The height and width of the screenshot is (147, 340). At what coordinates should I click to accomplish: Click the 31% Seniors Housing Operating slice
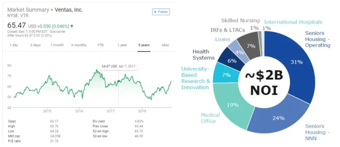click(296, 62)
